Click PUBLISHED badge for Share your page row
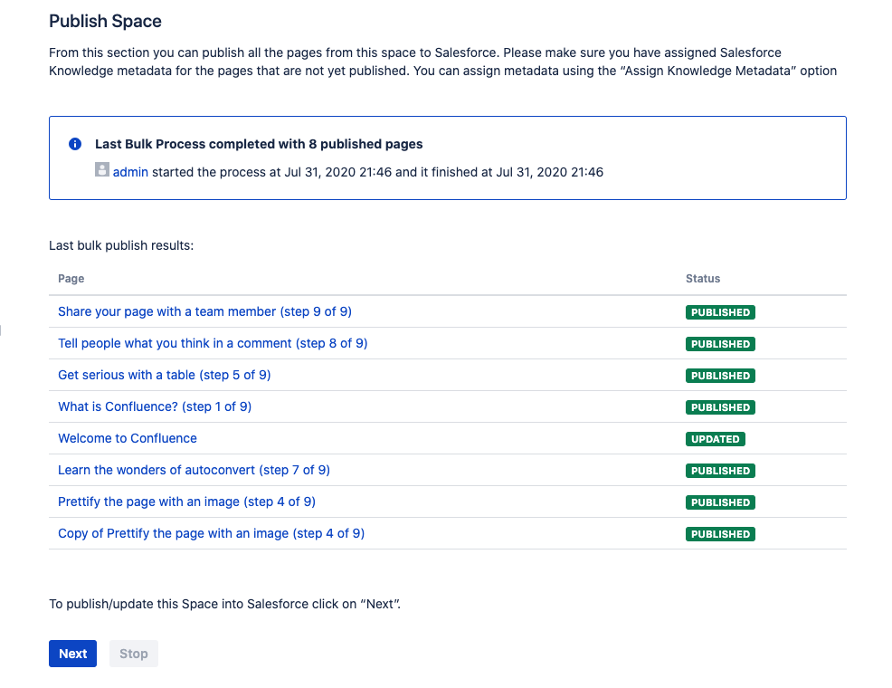This screenshot has width=892, height=688. (x=720, y=312)
